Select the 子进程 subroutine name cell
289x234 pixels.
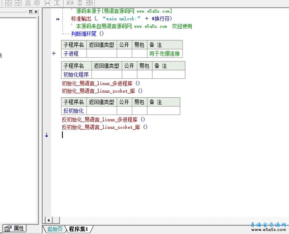coord(74,54)
